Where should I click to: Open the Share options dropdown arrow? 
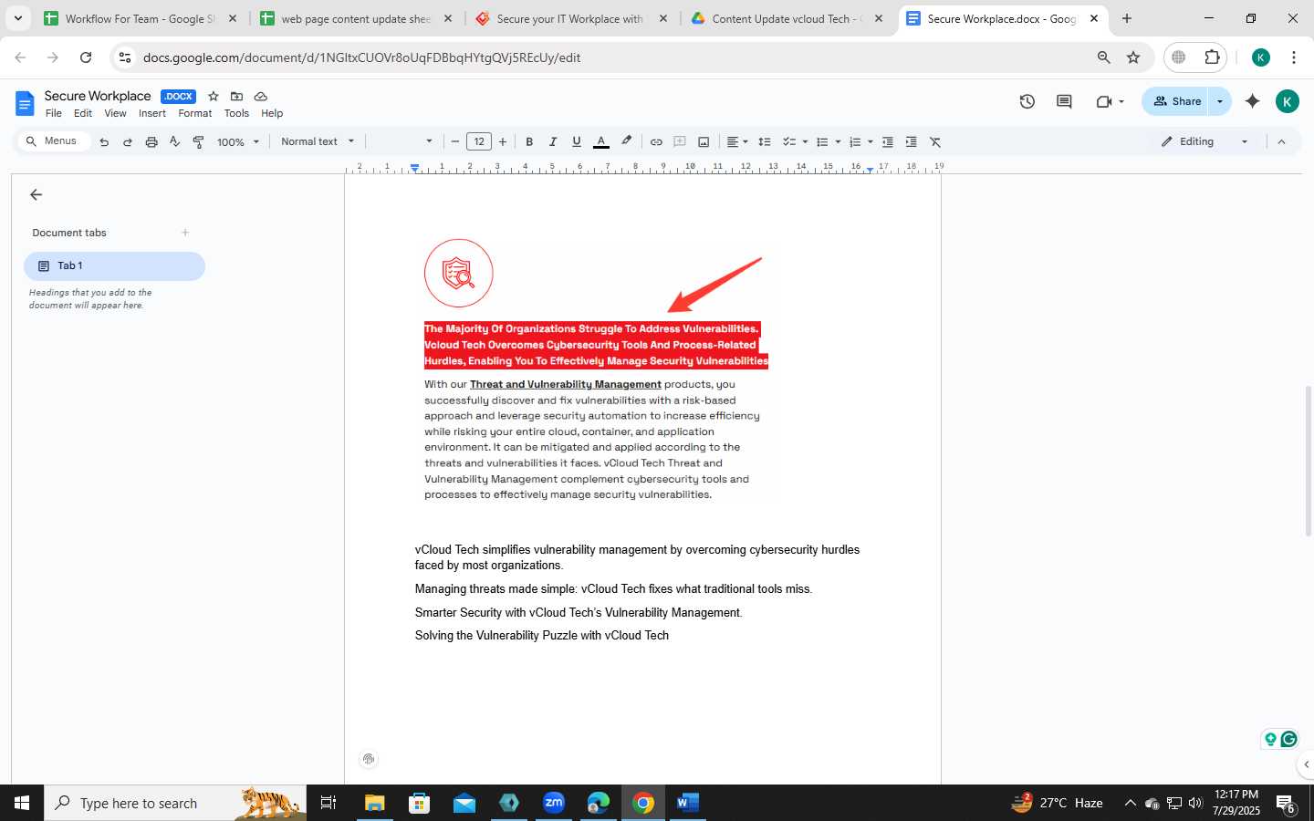[x=1220, y=101]
